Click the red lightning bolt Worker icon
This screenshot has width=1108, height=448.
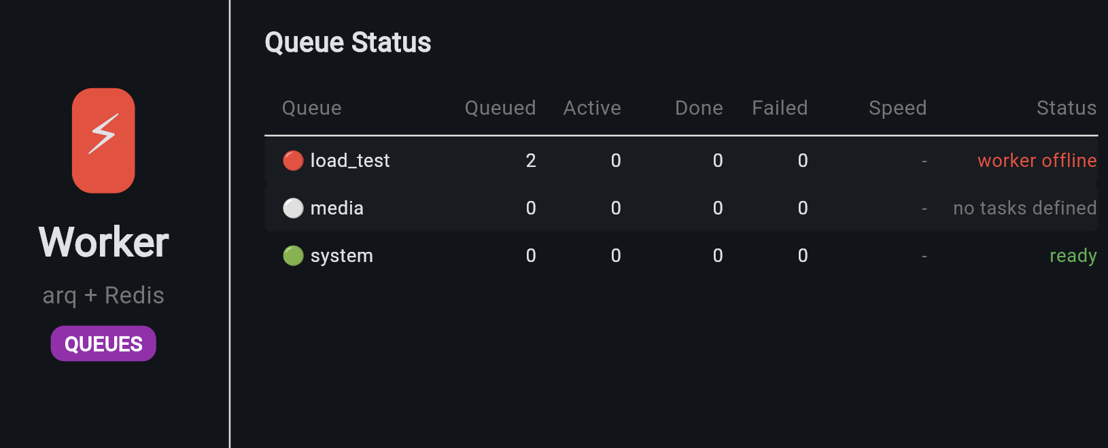[103, 141]
